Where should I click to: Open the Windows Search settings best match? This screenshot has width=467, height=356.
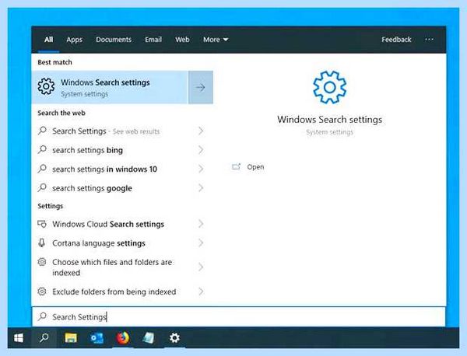point(110,87)
